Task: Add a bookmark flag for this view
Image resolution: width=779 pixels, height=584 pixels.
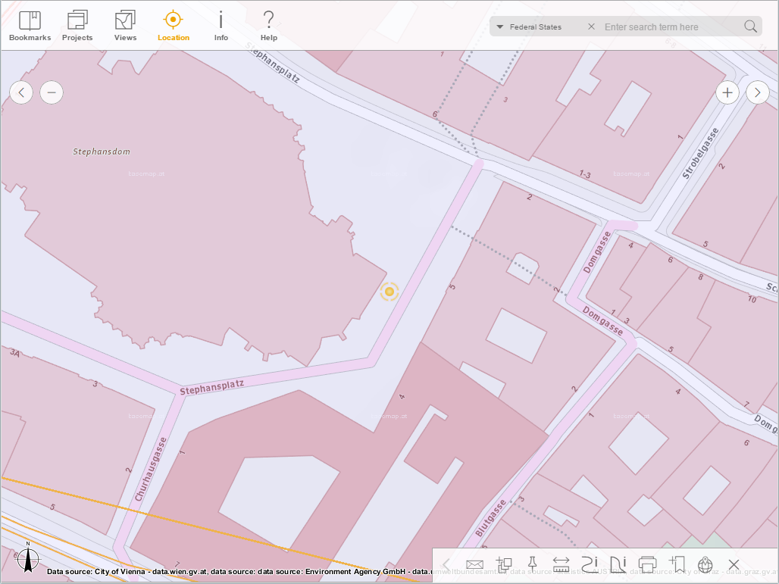Action: 677,564
